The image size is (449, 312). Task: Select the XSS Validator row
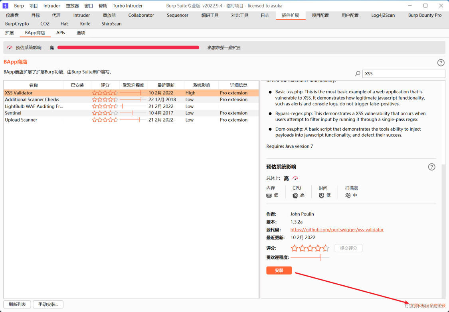131,93
